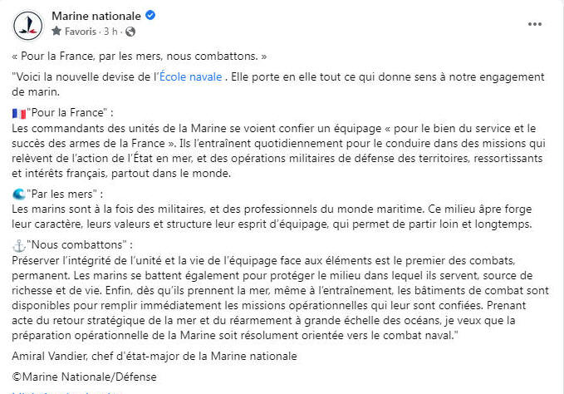Click the French flag emoji

pyautogui.click(x=19, y=114)
